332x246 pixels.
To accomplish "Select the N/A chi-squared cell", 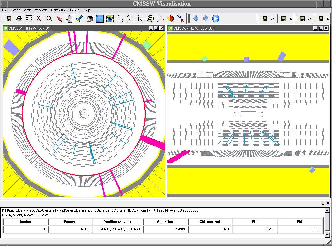I will click(x=211, y=229).
